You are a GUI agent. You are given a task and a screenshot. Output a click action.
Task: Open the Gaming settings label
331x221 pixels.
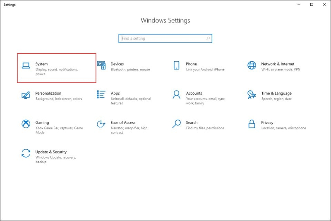click(x=42, y=123)
